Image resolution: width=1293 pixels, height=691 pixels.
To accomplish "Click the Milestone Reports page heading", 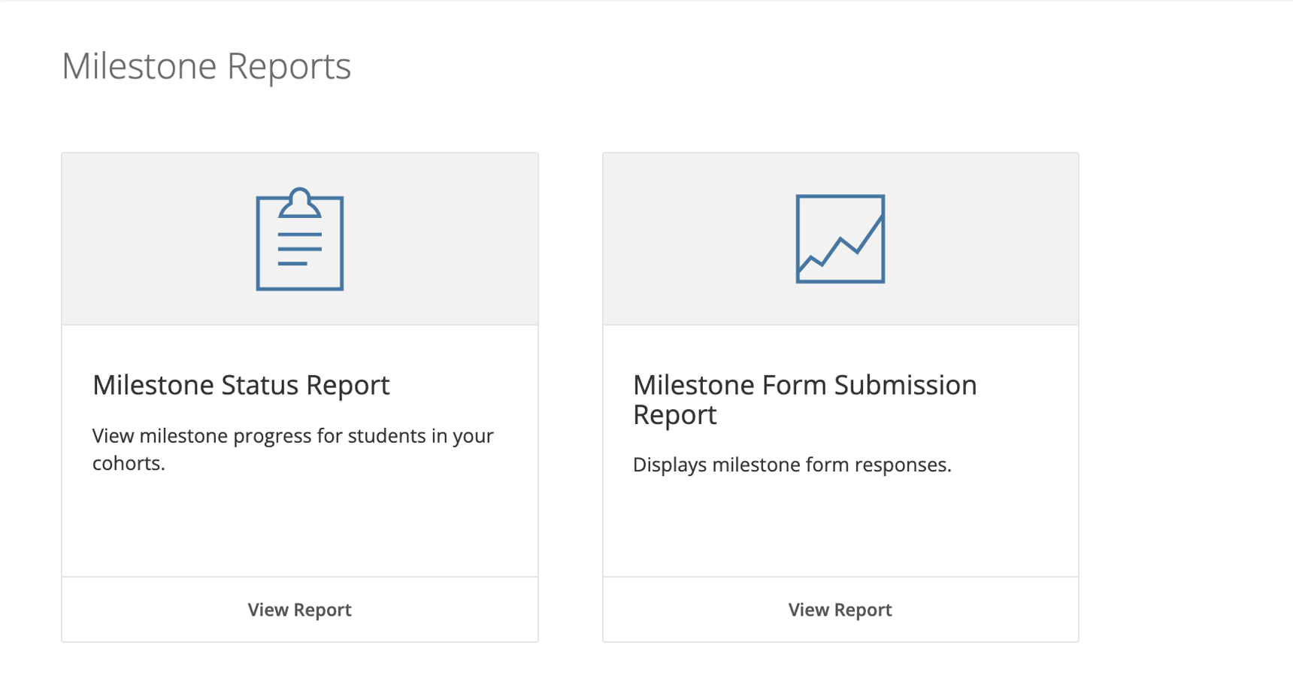I will click(x=207, y=66).
